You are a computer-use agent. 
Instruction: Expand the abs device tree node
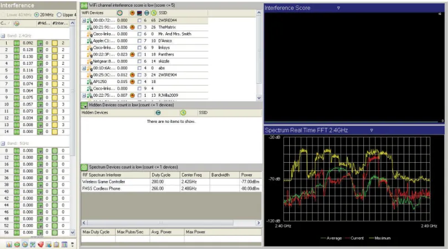pos(84,68)
